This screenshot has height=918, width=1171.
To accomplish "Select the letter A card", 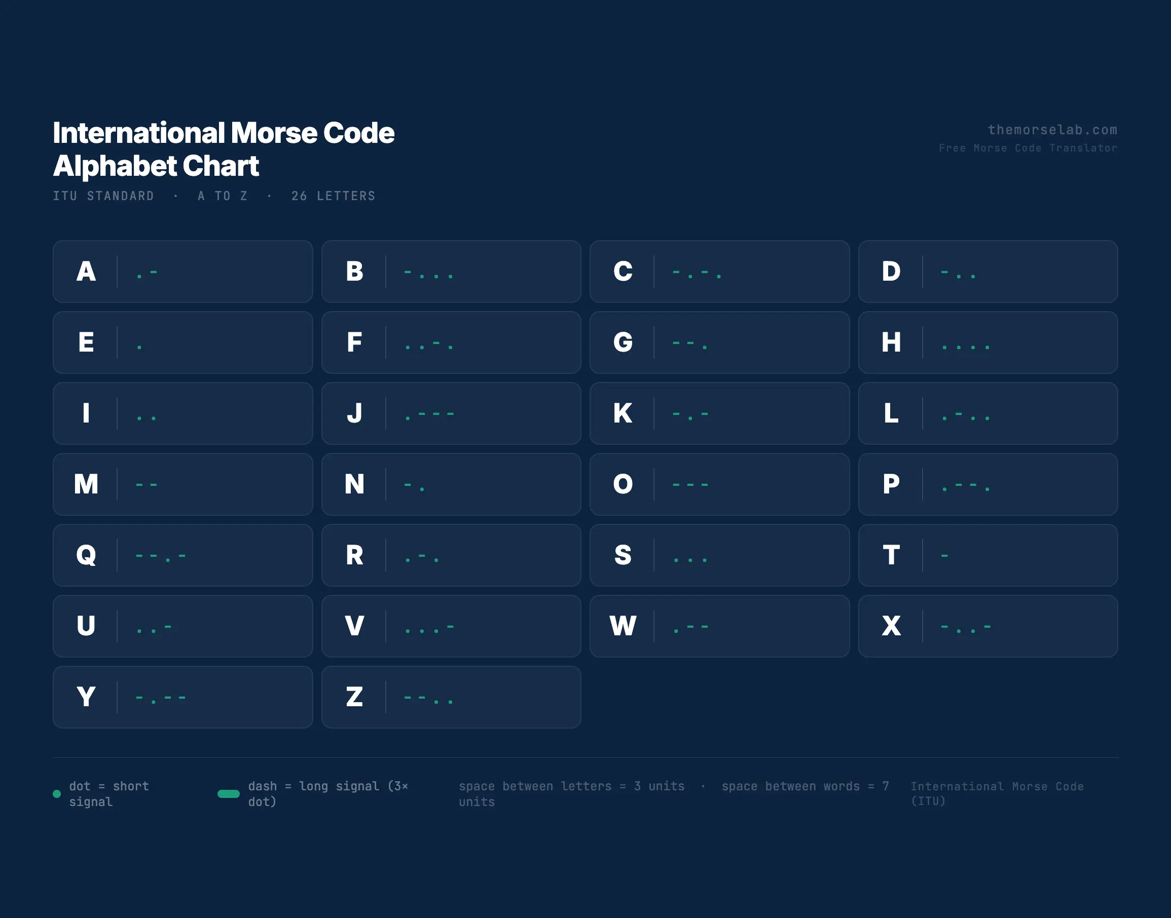I will [x=183, y=272].
